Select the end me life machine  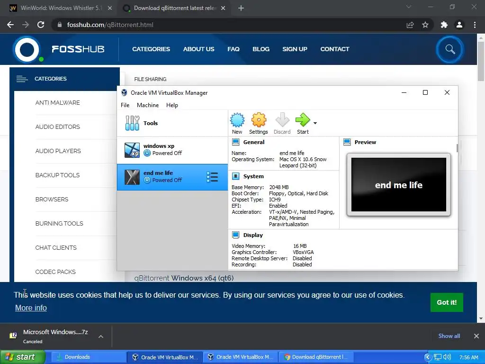(x=172, y=177)
